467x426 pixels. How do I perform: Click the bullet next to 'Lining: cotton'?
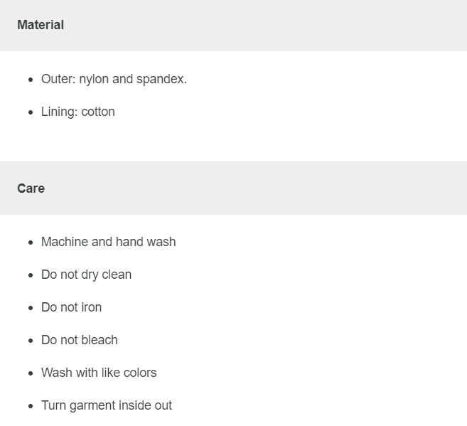tap(31, 112)
